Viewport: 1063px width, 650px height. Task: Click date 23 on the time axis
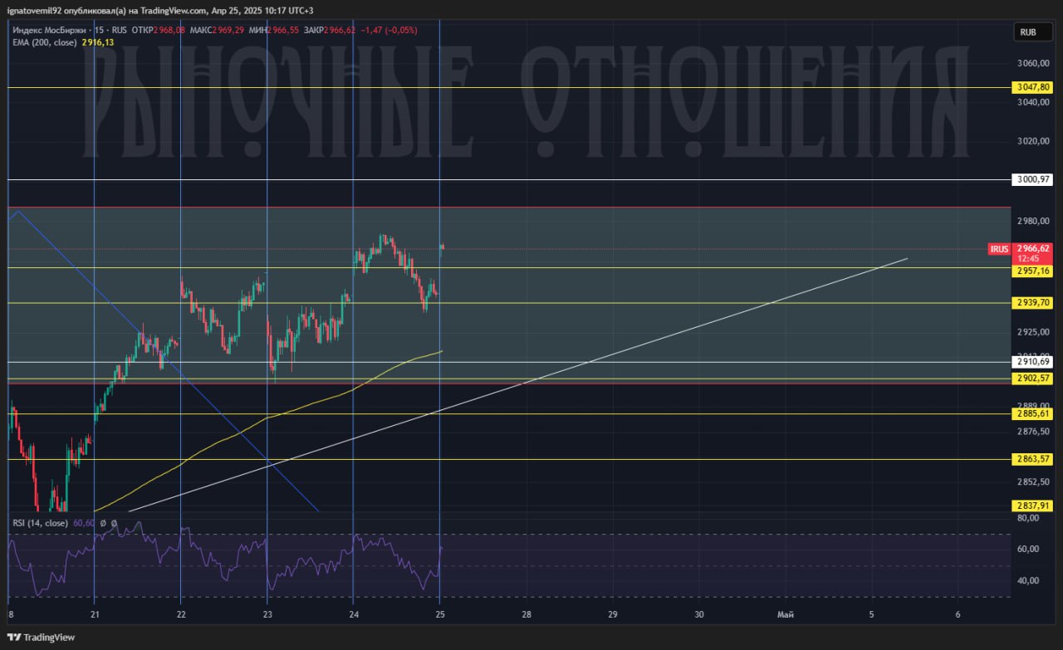pyautogui.click(x=267, y=615)
